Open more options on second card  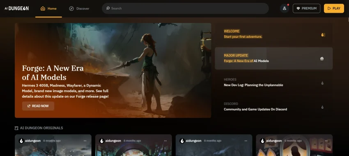tap(165, 141)
